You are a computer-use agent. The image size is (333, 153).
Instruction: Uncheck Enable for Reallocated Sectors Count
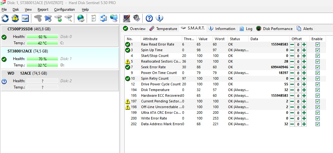tap(318, 62)
